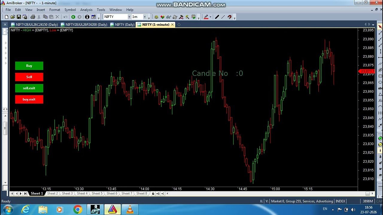Click the 23,871 price marker on axis
383x215 pixels.
(366, 71)
